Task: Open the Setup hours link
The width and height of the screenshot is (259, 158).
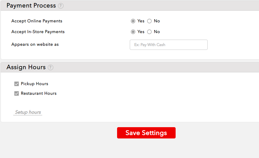Action: 28,112
